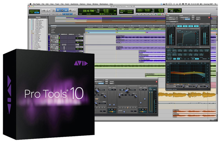Open the File menu
220x143 pixels.
pos(43,4)
